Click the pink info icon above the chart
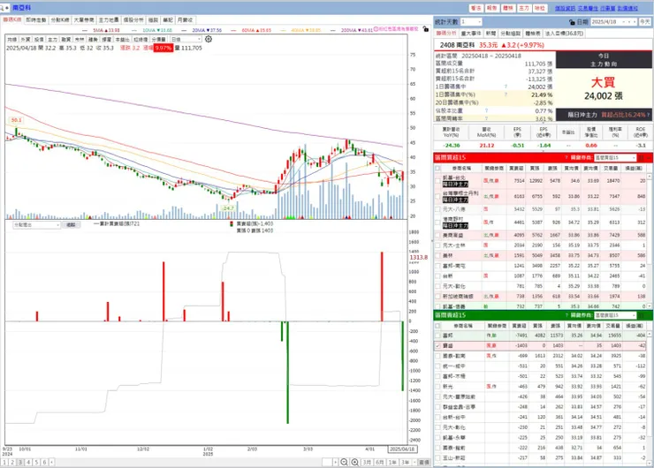Viewport: 654px width, 468px height. click(x=376, y=29)
